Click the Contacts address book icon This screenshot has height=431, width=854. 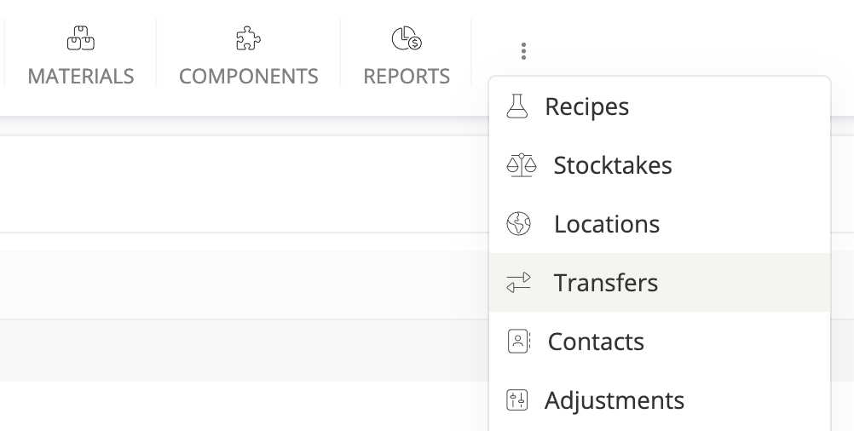coord(518,342)
